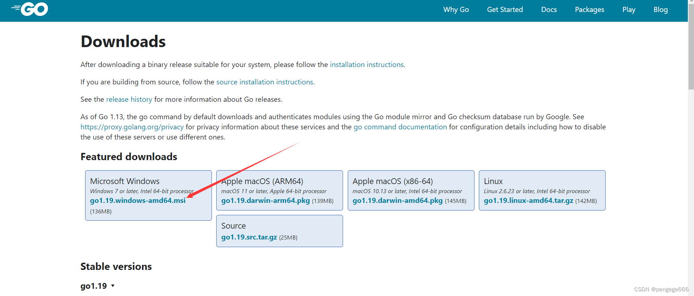Click the go1.19 version label
This screenshot has height=296, width=694.
[x=94, y=286]
